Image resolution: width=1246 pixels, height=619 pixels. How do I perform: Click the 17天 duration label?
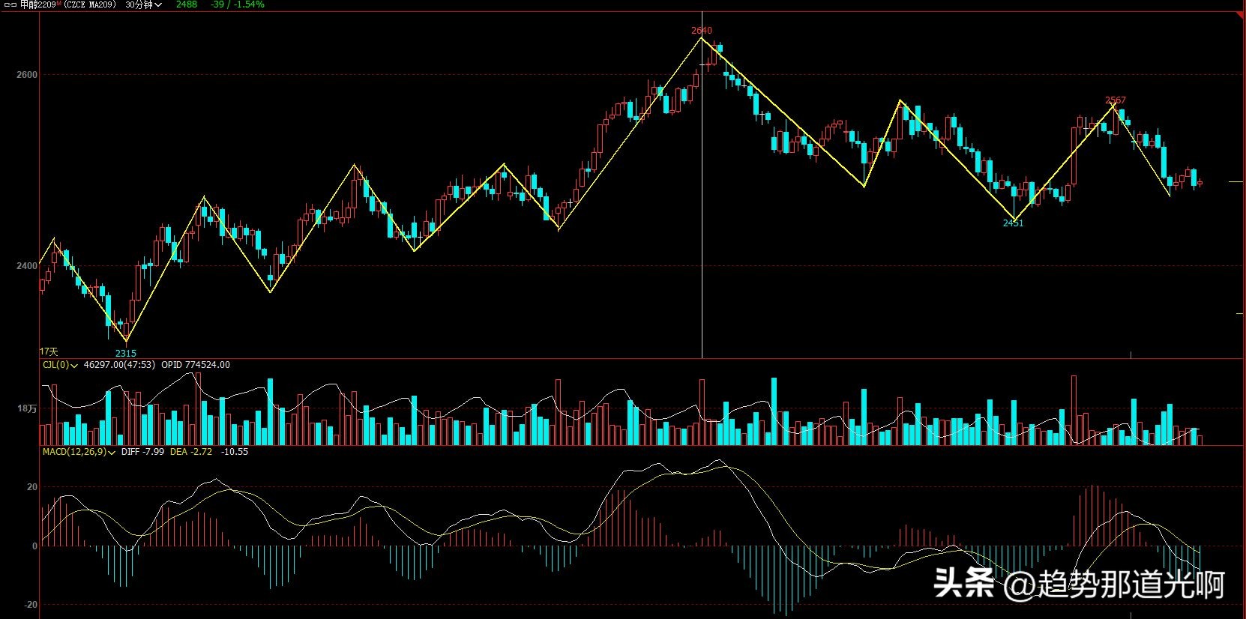49,351
